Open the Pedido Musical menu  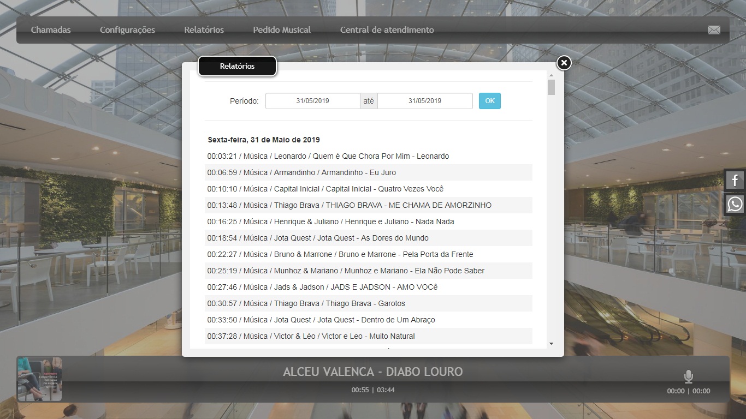pos(282,30)
